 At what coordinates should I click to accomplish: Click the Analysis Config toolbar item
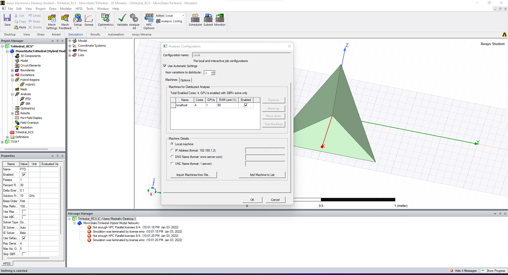click(169, 21)
